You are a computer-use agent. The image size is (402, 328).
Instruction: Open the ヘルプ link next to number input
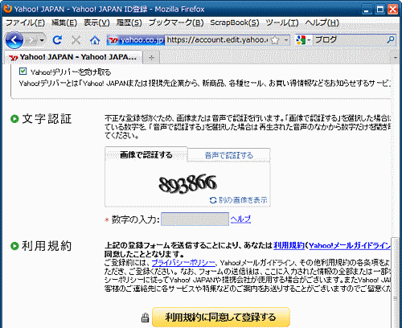pos(240,219)
